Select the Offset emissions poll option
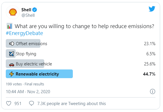Viewport: 163px width, 112px height. point(81,43)
